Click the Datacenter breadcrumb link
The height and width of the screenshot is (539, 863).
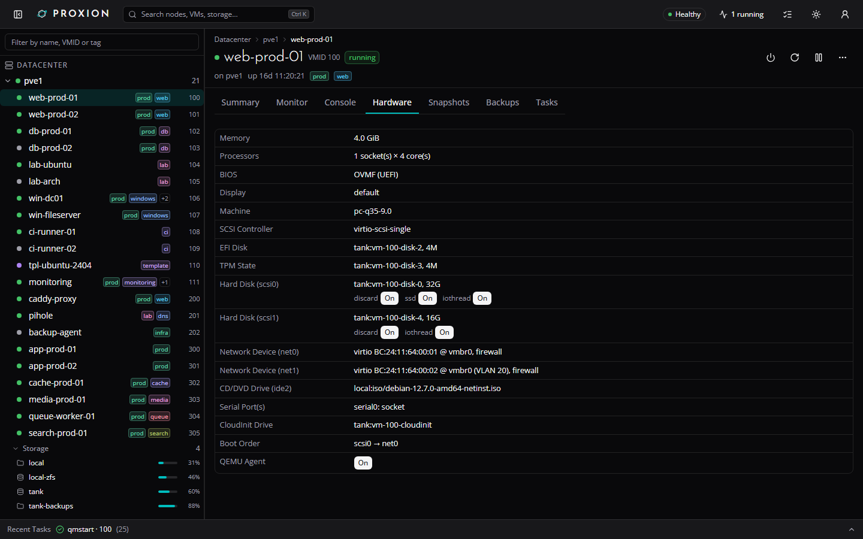click(x=233, y=40)
